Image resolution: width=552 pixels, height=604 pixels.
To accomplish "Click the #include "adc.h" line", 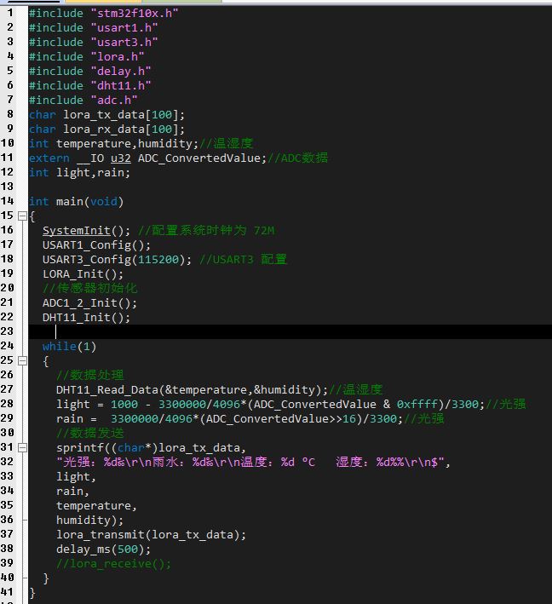I will [x=83, y=101].
